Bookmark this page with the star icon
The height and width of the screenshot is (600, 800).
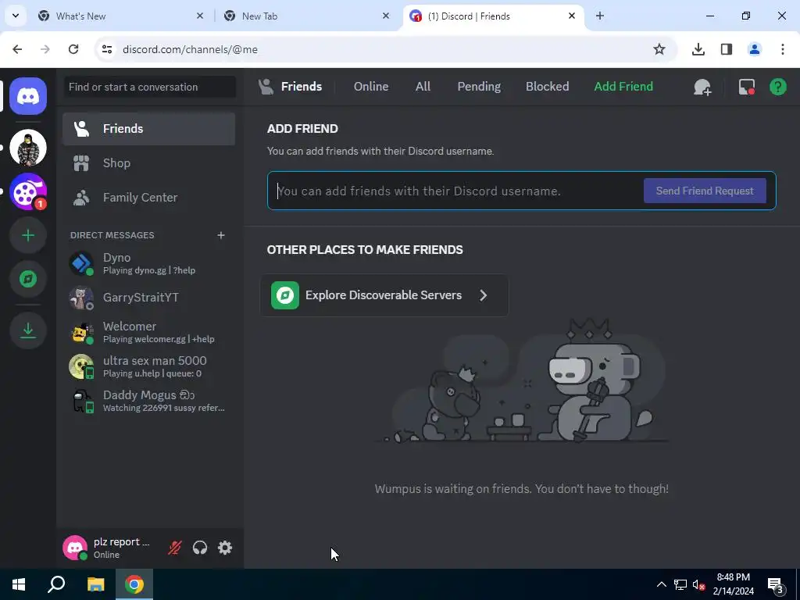[x=659, y=49]
